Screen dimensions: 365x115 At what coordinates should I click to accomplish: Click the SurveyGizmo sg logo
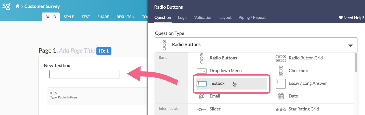point(6,6)
